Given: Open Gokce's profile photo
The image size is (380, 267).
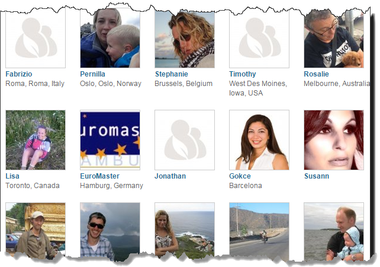Looking at the screenshot, I should (x=259, y=140).
